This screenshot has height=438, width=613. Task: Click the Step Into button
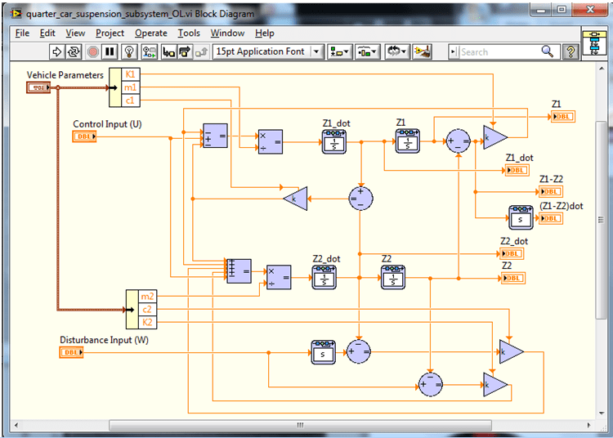(169, 51)
